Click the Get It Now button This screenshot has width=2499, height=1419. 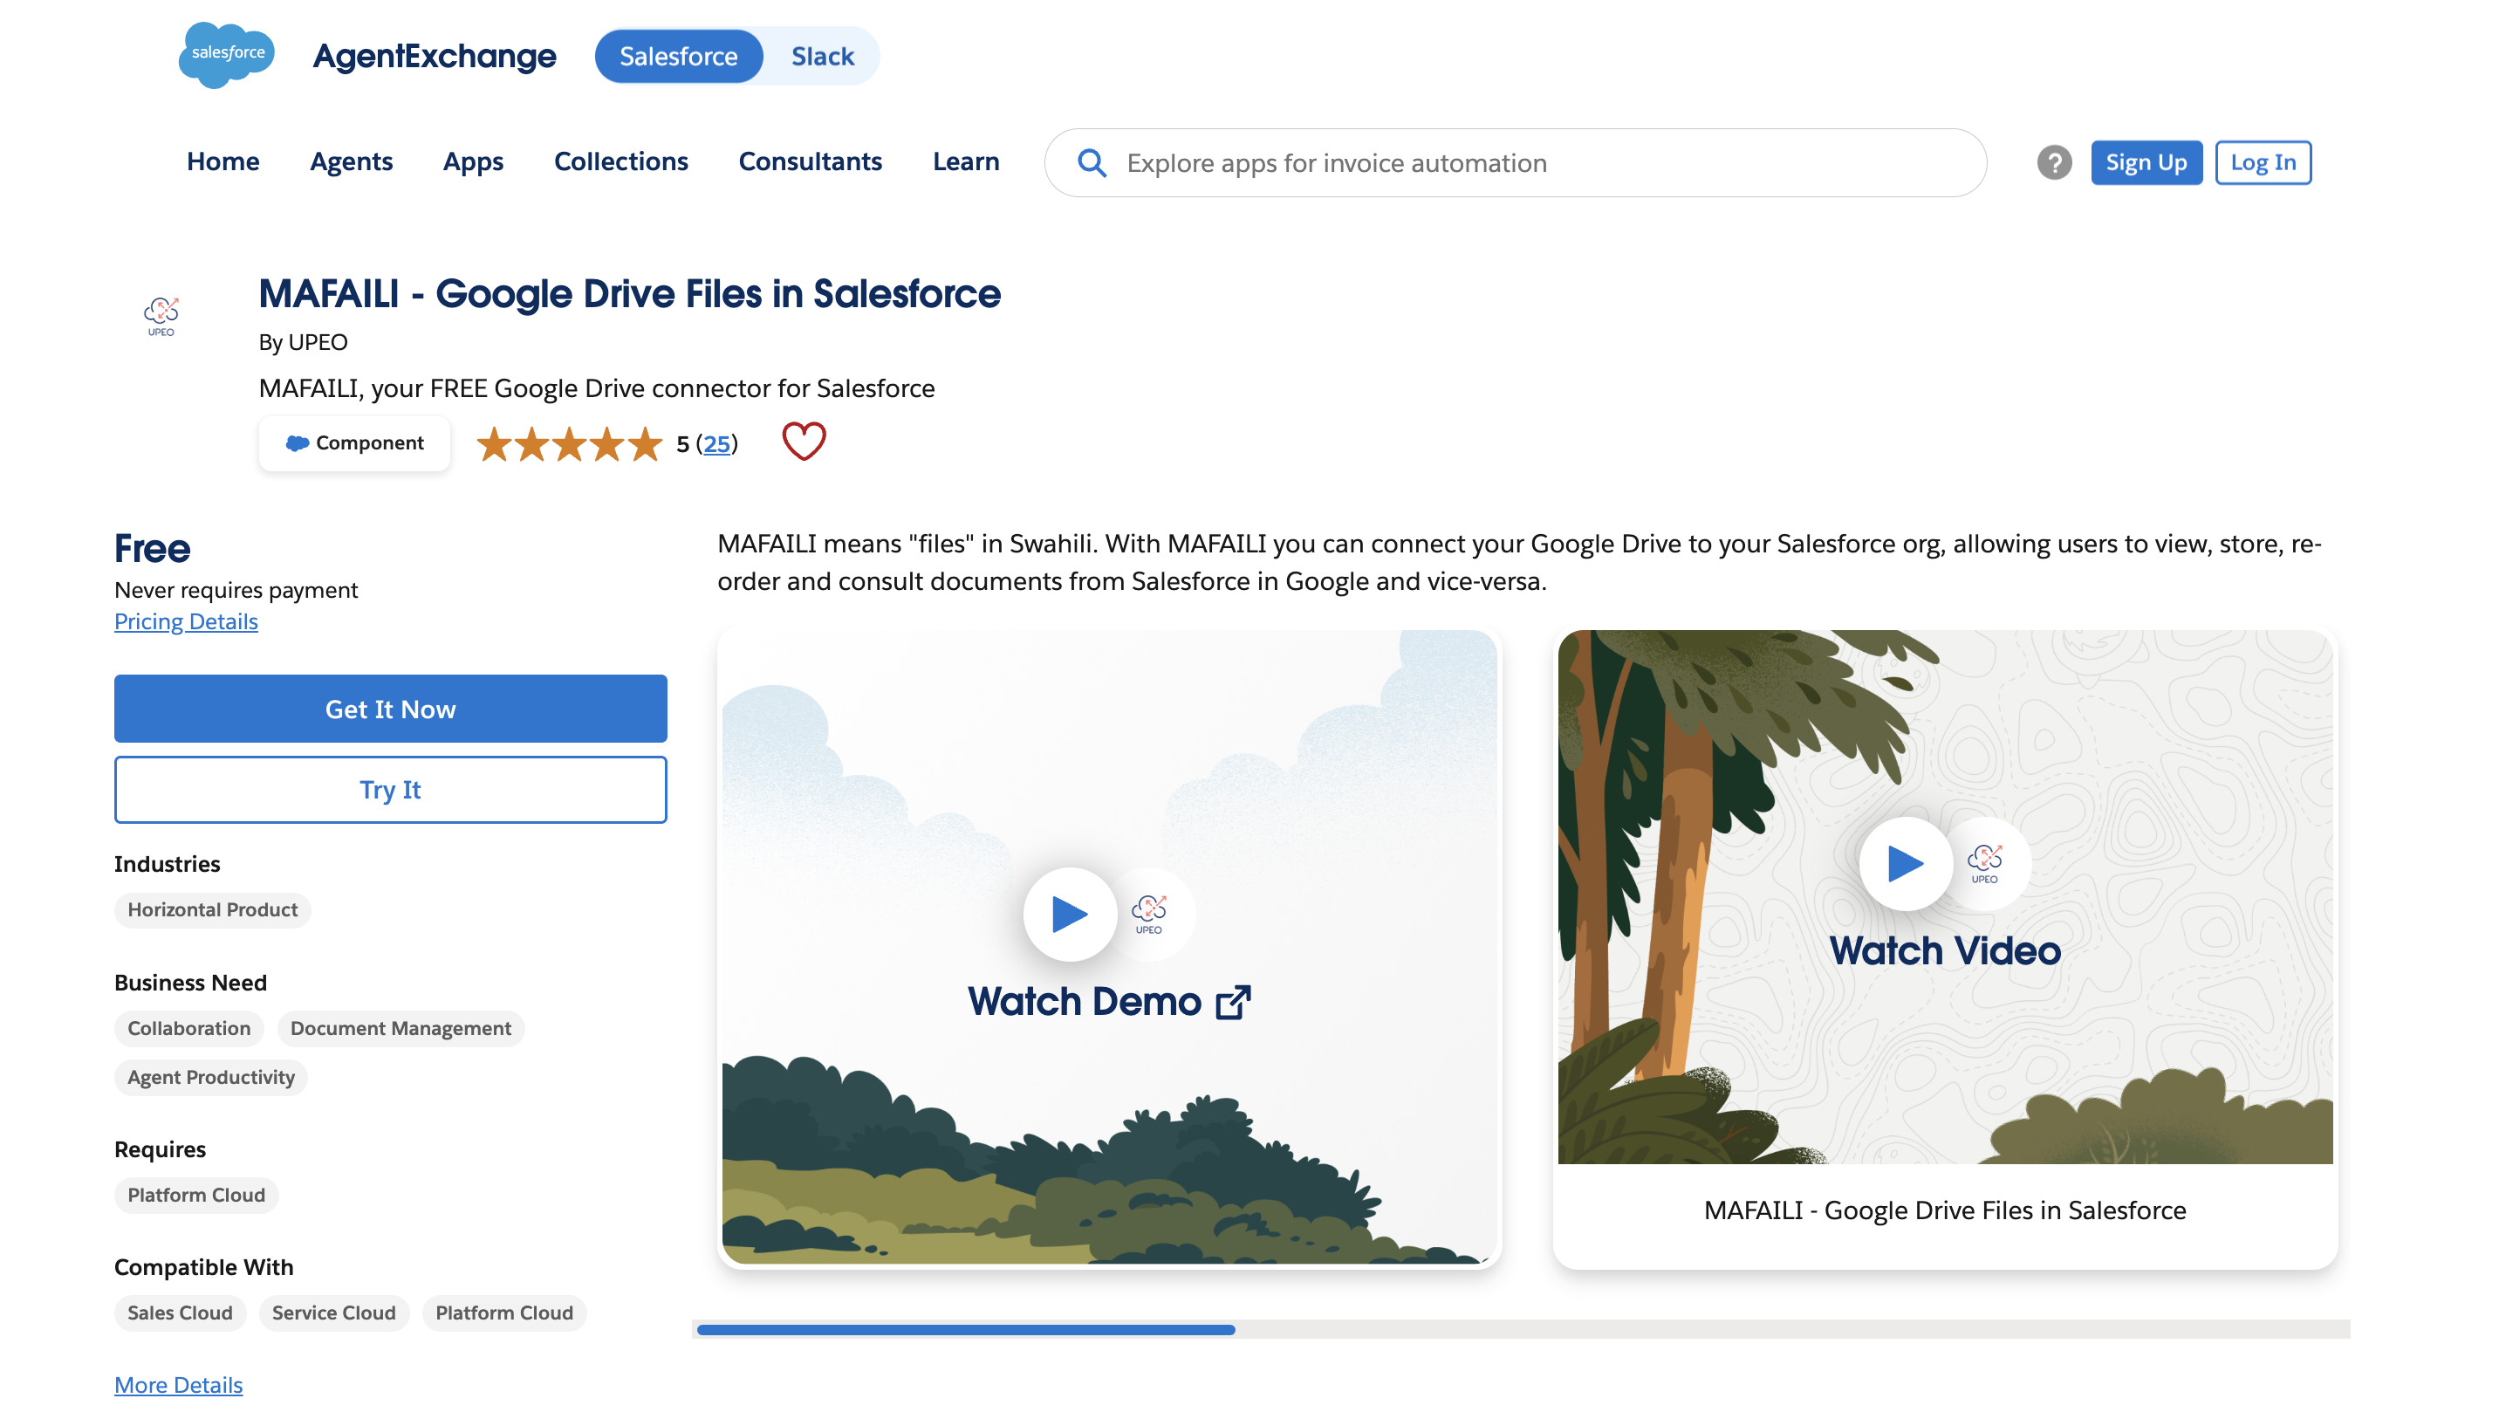pyautogui.click(x=390, y=709)
